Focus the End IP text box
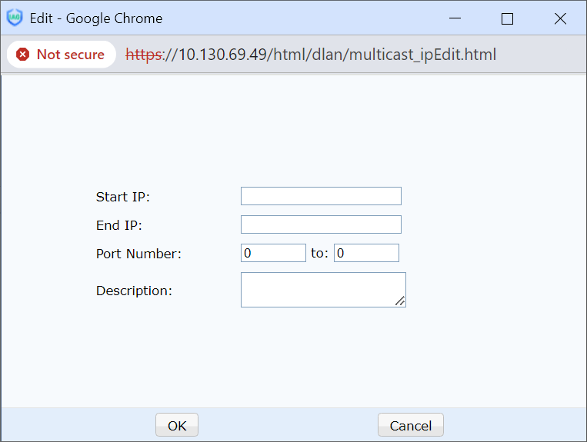 (321, 224)
